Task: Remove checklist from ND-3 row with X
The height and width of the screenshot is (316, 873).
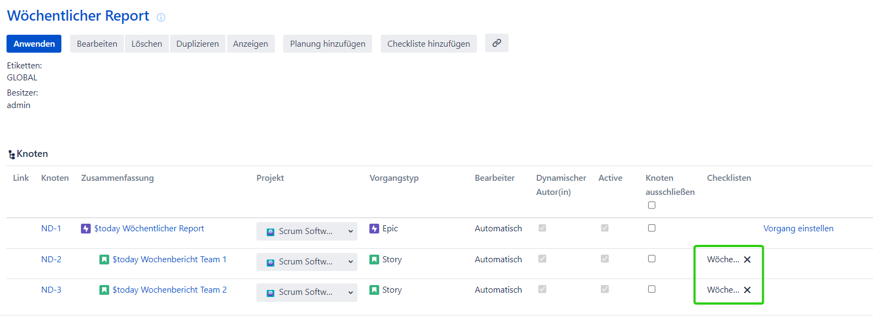Action: pos(748,290)
